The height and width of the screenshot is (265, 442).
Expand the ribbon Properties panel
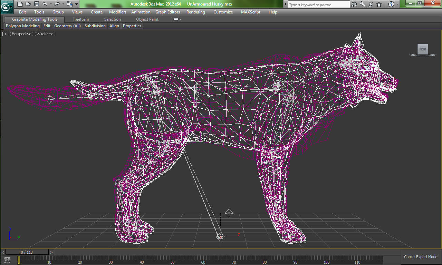[132, 26]
